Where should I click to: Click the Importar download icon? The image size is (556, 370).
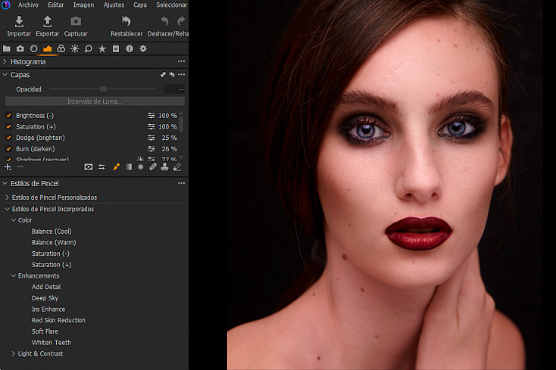19,22
